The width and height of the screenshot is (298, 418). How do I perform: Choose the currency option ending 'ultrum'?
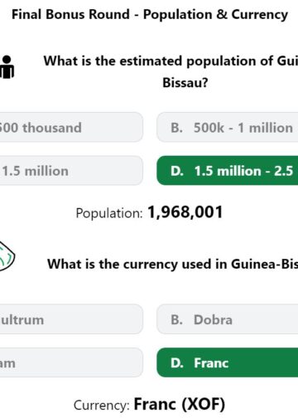(71, 319)
